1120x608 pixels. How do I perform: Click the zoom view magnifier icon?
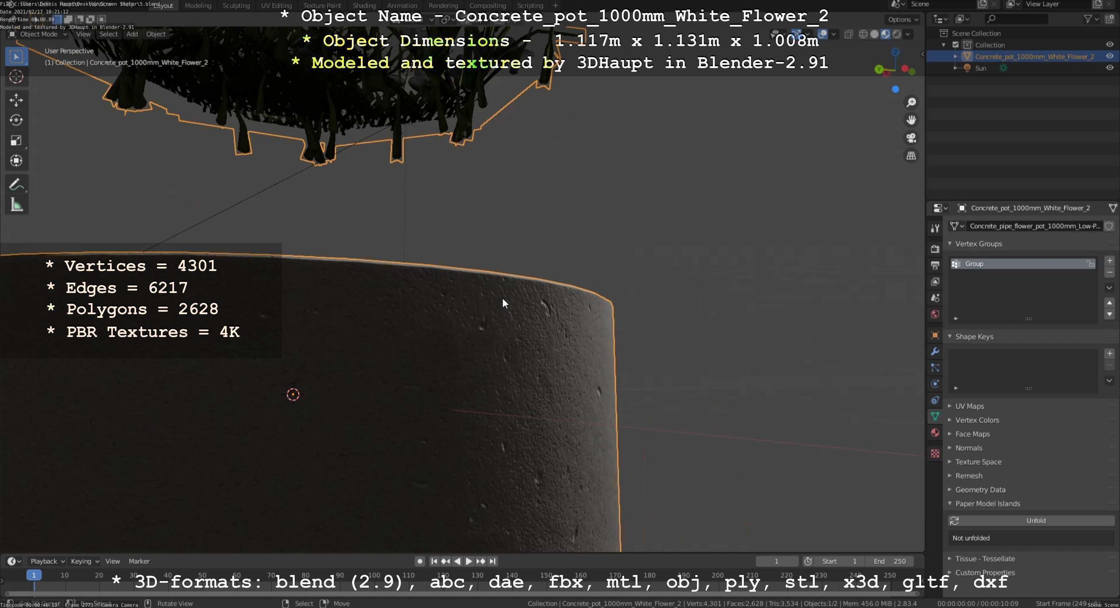(x=911, y=103)
